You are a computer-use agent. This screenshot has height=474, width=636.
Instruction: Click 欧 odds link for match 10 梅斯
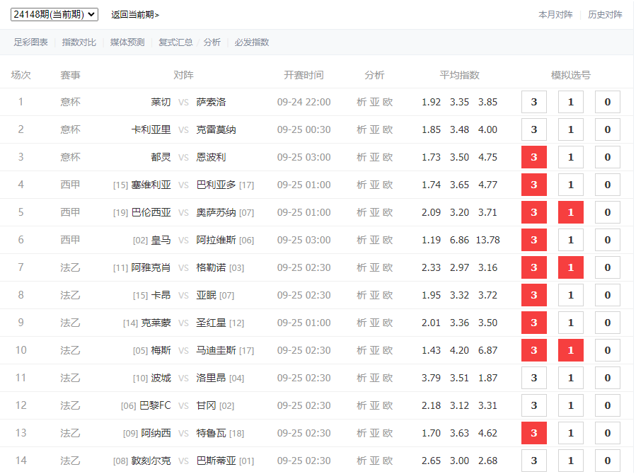[388, 350]
